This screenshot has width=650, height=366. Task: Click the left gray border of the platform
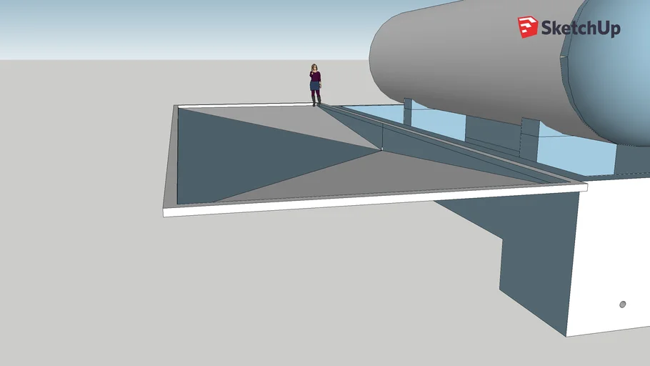click(x=170, y=157)
